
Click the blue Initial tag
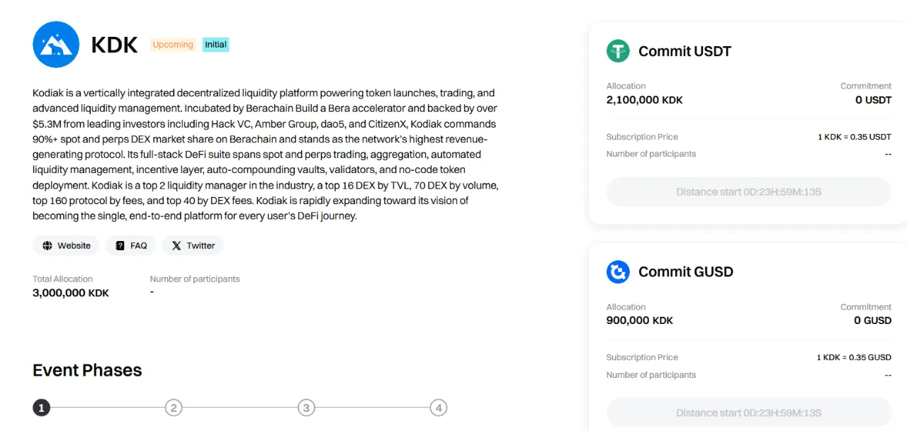coord(215,45)
